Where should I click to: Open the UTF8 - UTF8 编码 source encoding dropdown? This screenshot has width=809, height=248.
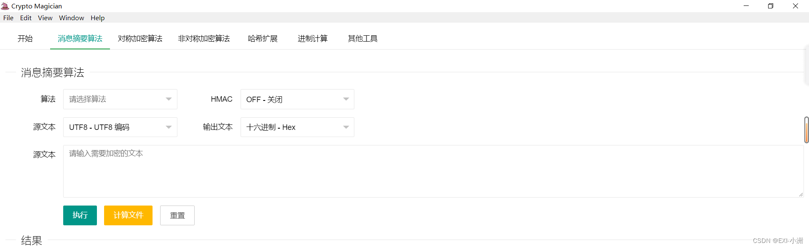120,127
